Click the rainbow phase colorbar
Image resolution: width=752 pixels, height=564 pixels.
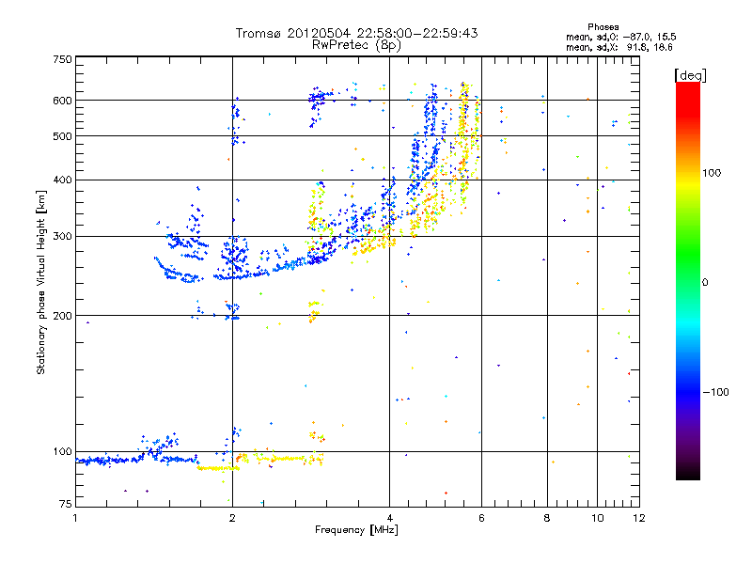click(x=688, y=280)
